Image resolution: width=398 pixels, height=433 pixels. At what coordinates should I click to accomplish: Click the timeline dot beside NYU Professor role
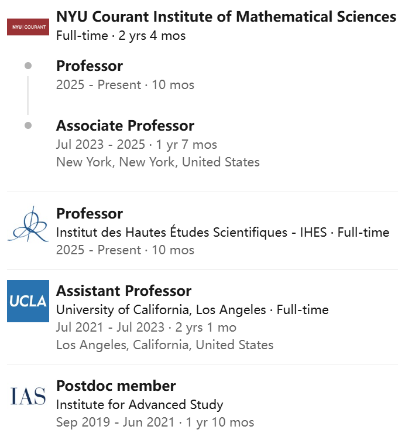tap(28, 66)
